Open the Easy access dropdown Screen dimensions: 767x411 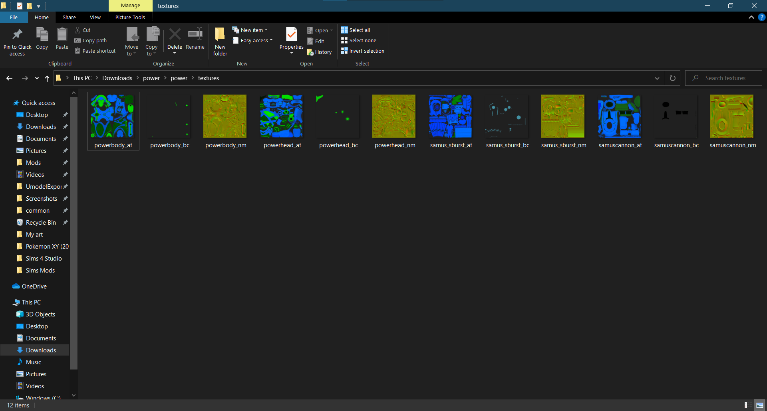[x=252, y=40]
